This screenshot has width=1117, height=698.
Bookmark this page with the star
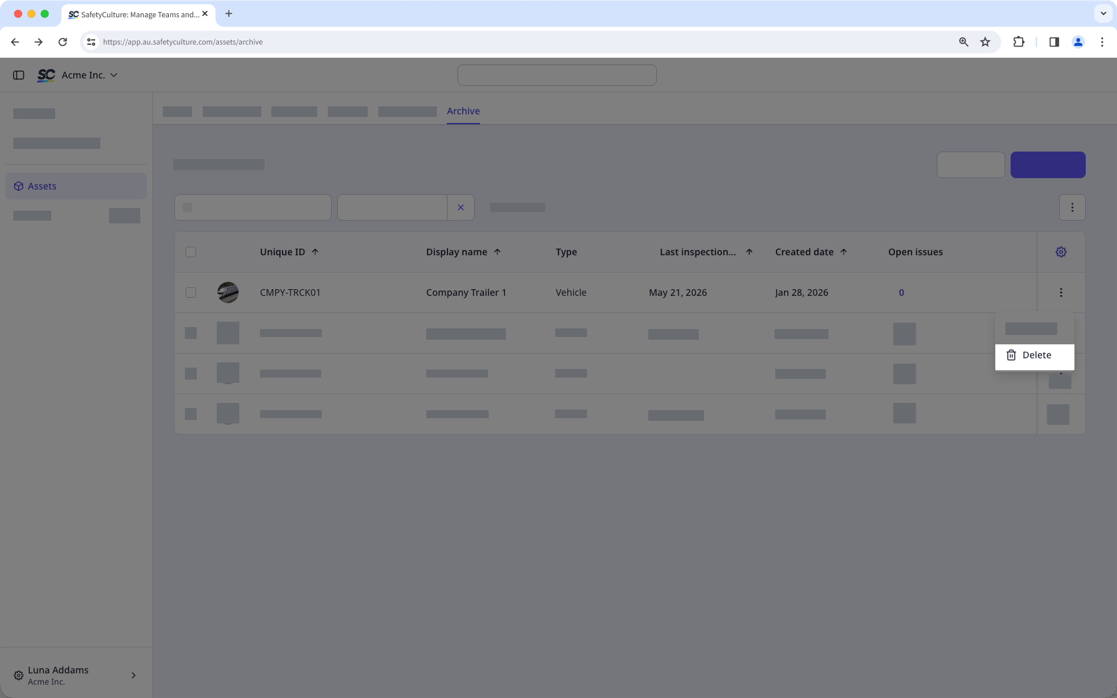tap(985, 42)
